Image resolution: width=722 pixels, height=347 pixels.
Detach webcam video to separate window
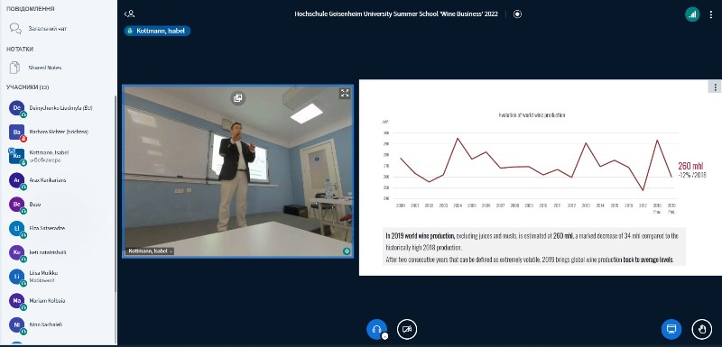pos(238,98)
